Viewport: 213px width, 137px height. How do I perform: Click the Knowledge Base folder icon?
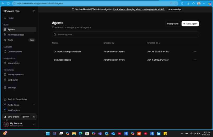5,35
